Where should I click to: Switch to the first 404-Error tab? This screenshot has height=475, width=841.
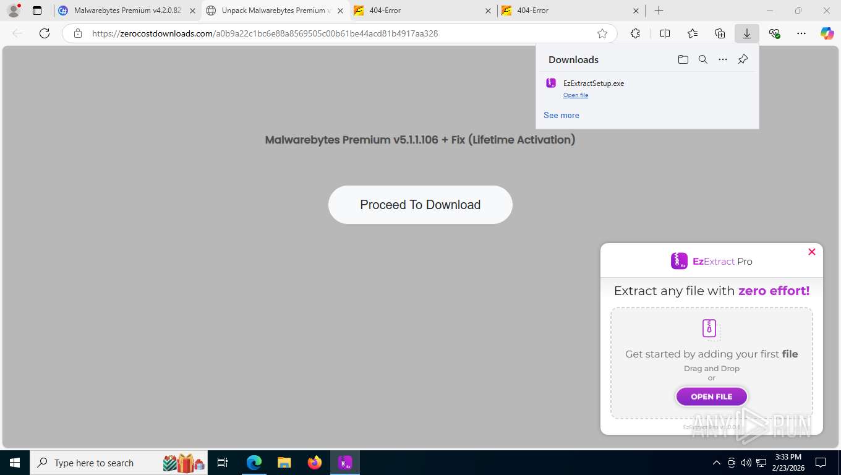pos(423,11)
